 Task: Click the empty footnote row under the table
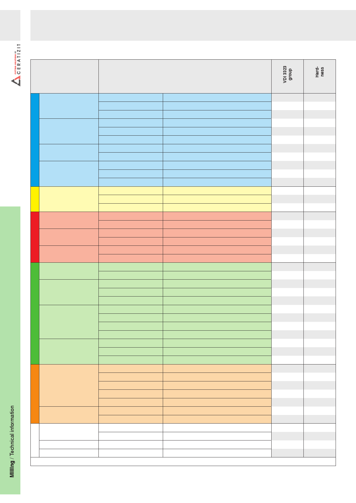183,461
